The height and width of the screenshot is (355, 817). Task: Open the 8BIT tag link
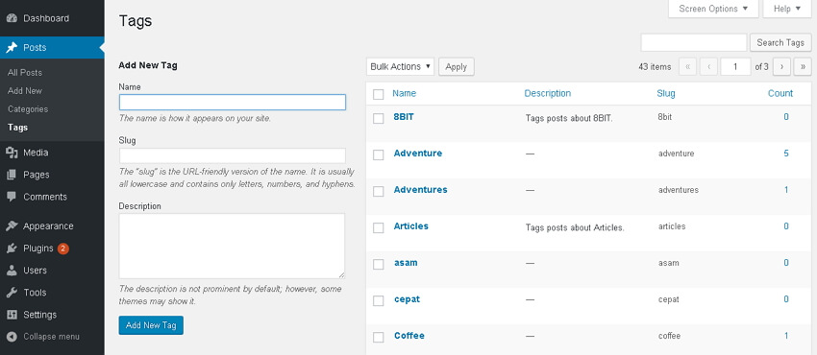pos(404,117)
